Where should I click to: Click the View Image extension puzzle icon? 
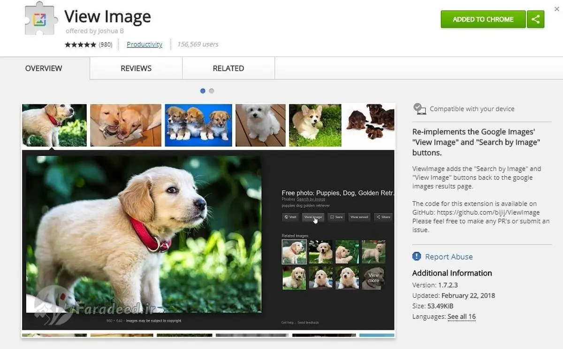tap(41, 19)
